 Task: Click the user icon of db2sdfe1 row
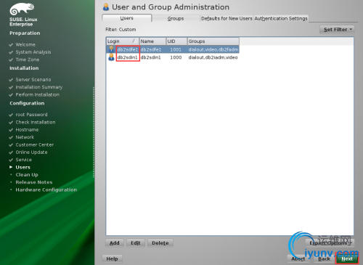tap(111, 49)
